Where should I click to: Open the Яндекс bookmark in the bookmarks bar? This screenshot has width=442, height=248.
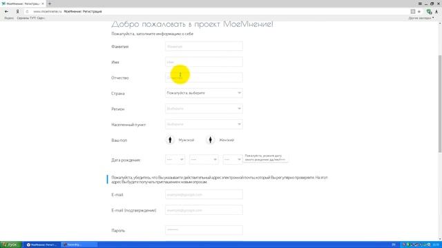click(x=9, y=18)
